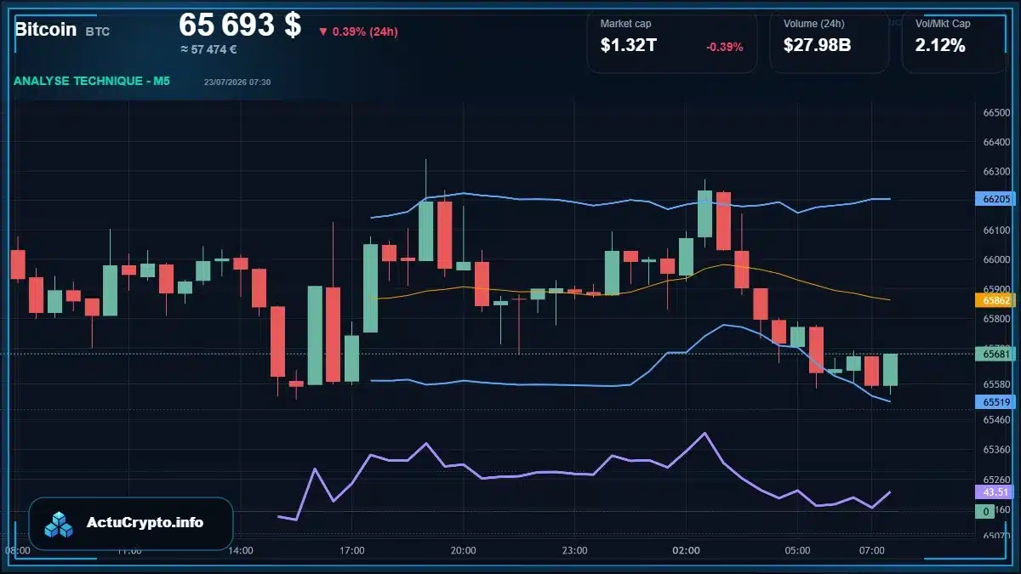Click the 23:00 time axis label

click(x=574, y=551)
